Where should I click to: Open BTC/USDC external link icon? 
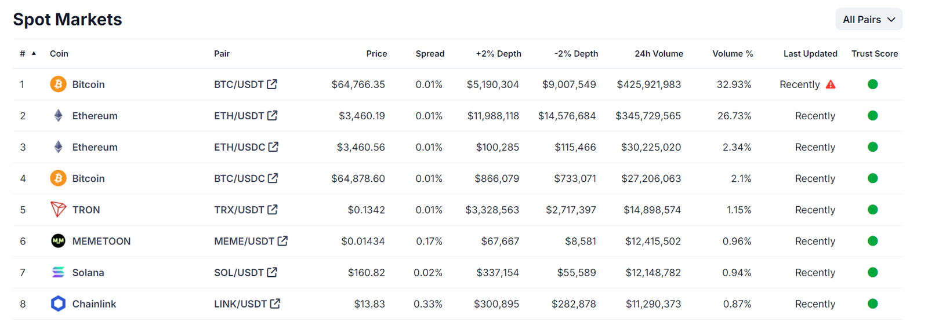coord(273,178)
